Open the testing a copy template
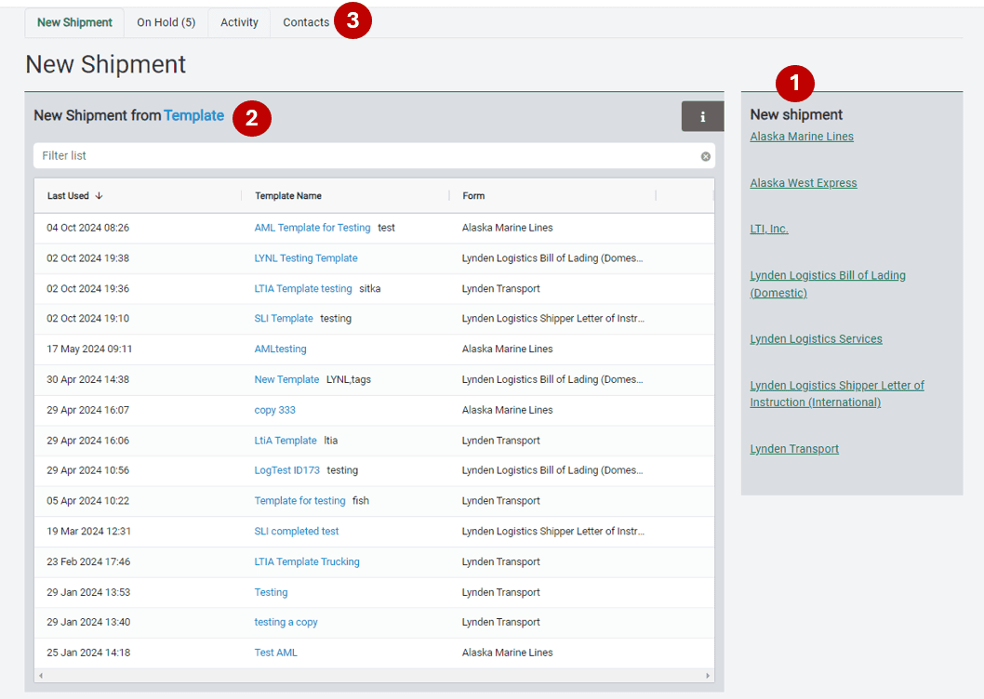Screen dimensions: 984x699 (x=286, y=622)
